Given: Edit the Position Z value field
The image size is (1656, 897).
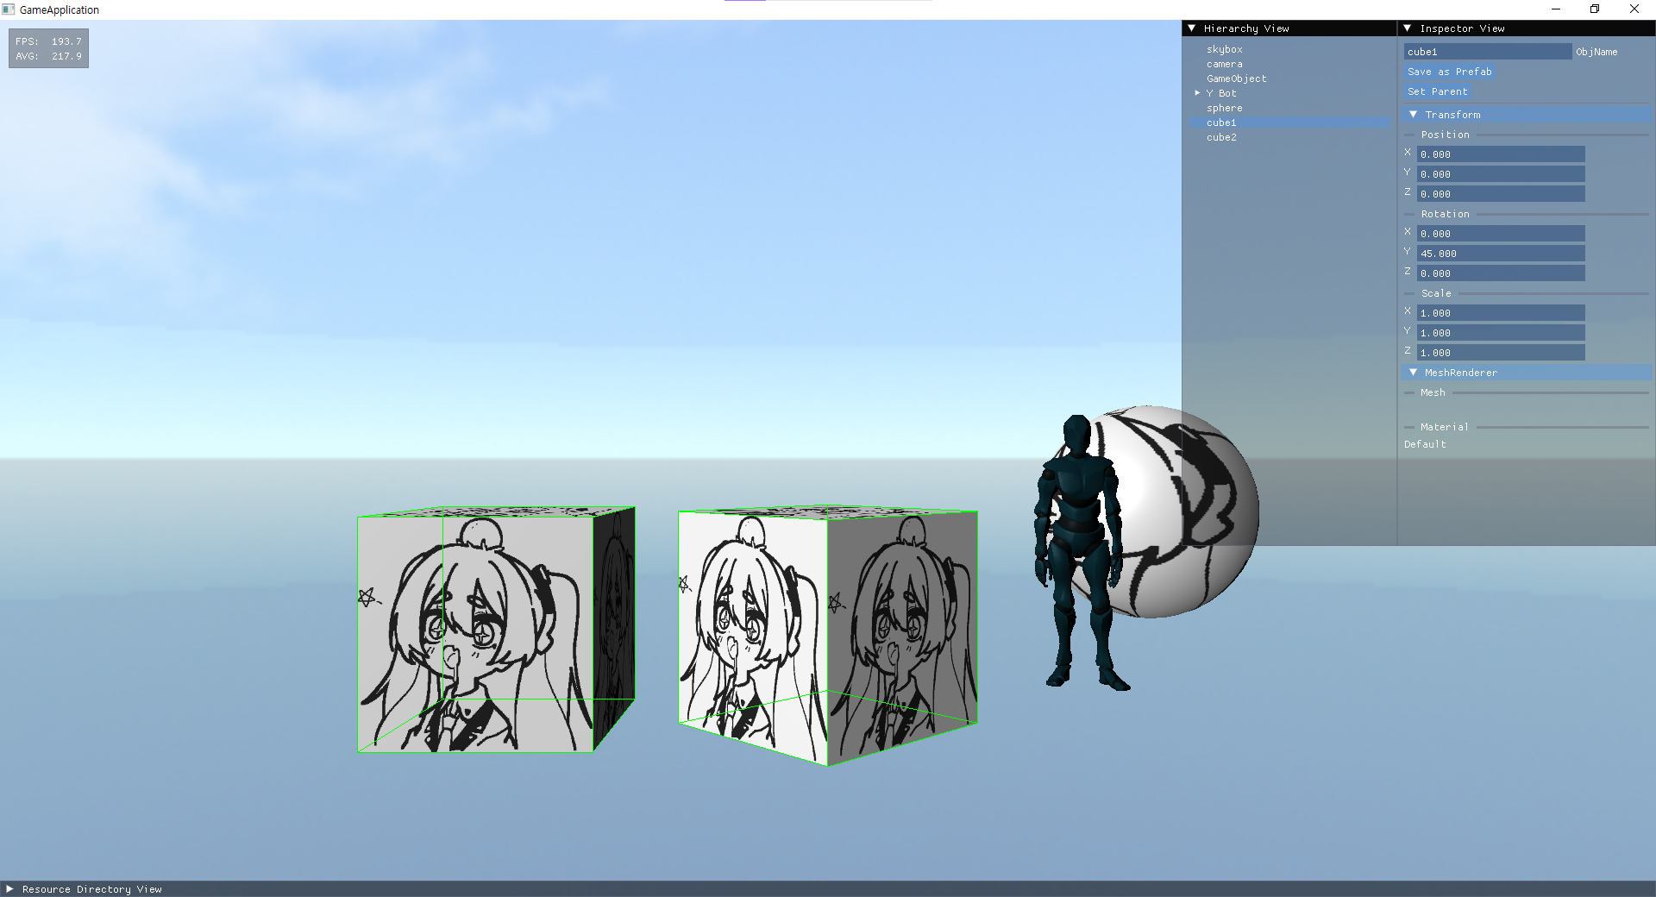Looking at the screenshot, I should [1501, 194].
